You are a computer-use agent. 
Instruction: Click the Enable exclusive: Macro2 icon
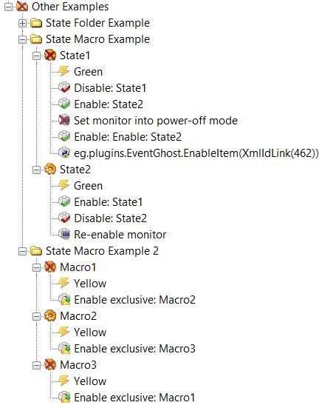(x=64, y=299)
